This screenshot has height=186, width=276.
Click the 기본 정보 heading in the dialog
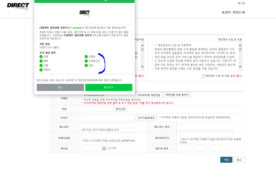point(45,44)
